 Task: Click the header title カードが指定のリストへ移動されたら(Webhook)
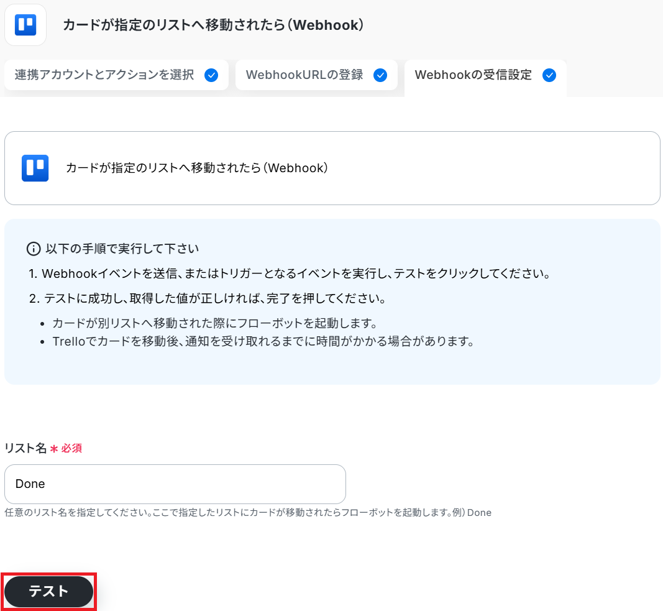(213, 25)
